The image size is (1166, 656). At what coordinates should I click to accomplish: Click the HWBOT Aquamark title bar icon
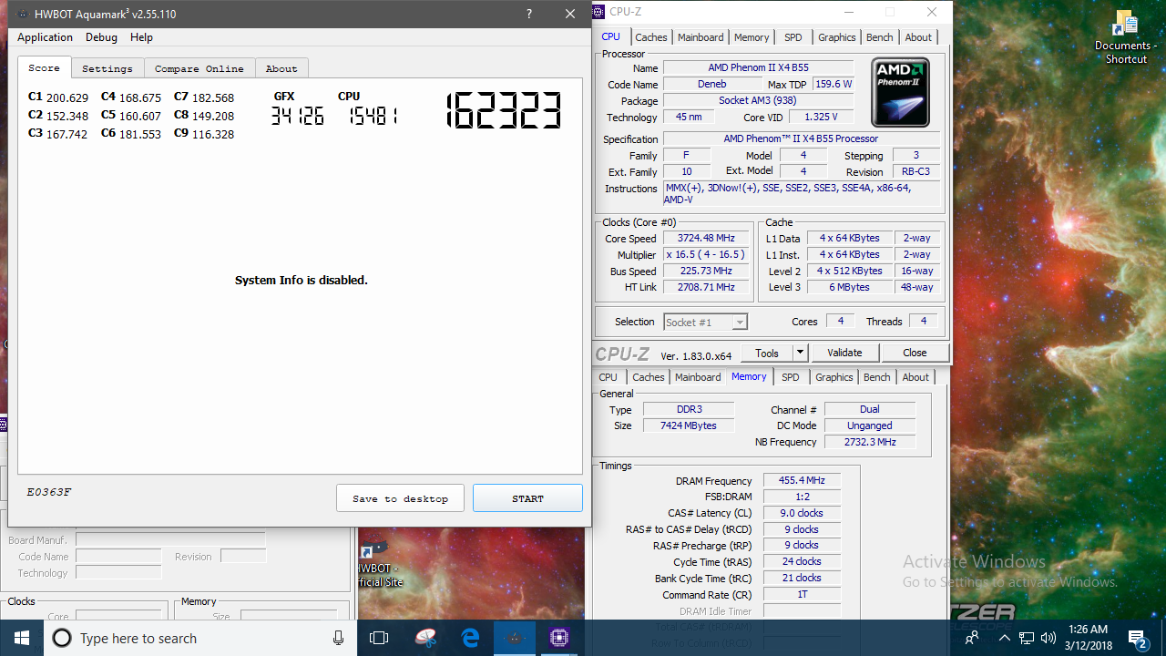pyautogui.click(x=21, y=14)
